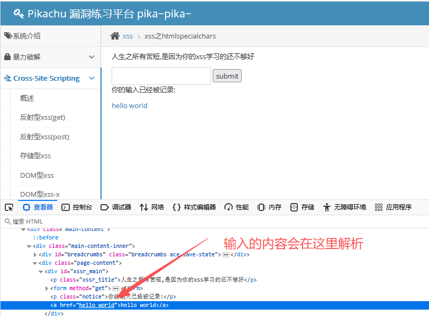The image size is (429, 317).
Task: Click the submit button
Action: 227,76
